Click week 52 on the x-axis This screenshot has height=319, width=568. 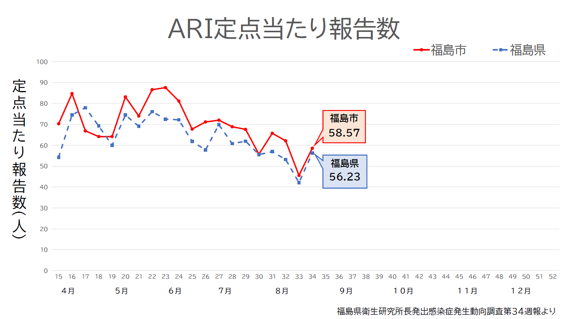(x=553, y=277)
